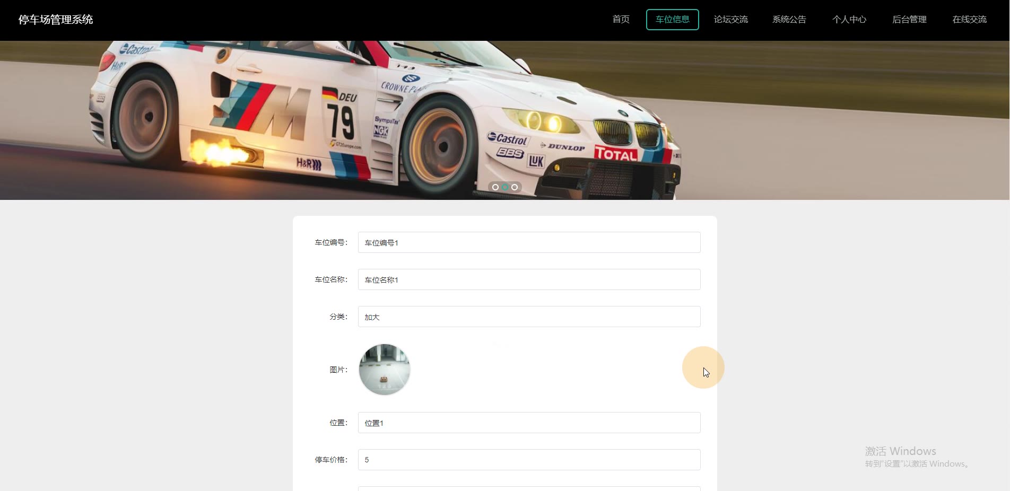Click the race car banner image
Screen dimensions: 1010x491
coord(504,120)
